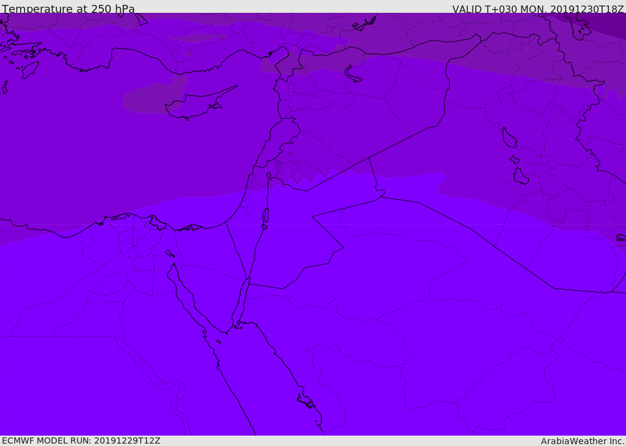The image size is (626, 446).
Task: Click the 'ECMWF MODEL RUN: 20191229T12Z' text
Action: point(81,440)
